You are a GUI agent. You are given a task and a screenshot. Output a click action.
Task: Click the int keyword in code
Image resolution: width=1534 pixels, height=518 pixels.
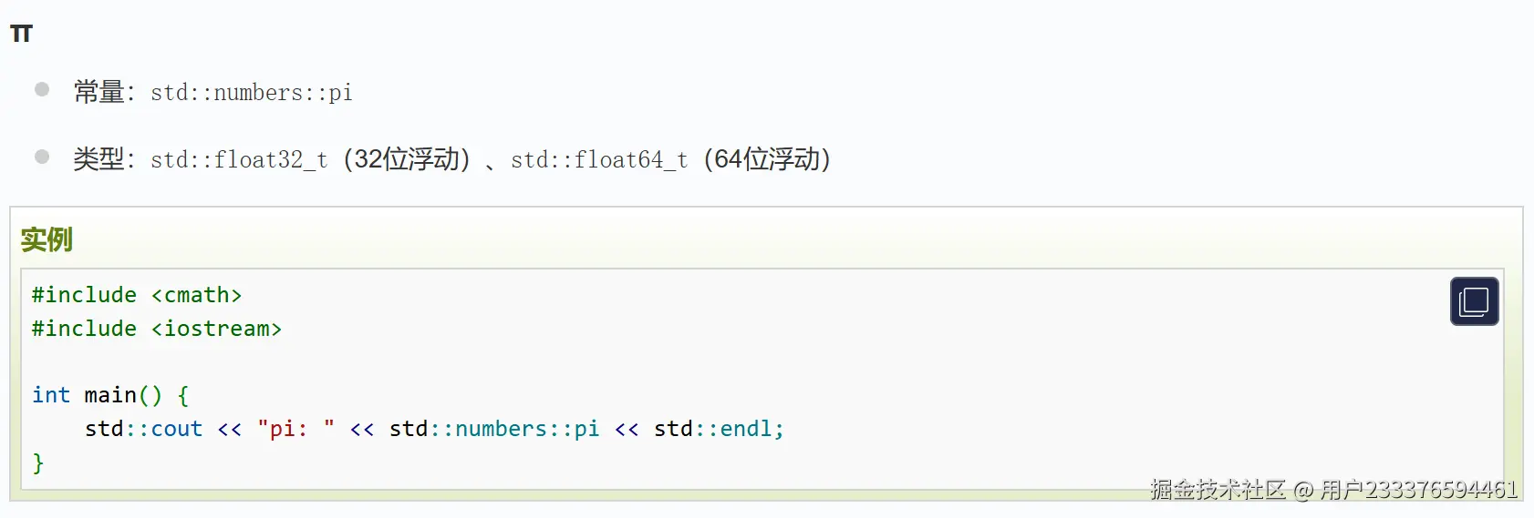51,395
